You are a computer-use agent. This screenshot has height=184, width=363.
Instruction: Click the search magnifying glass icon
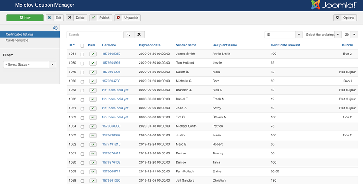pos(129,34)
